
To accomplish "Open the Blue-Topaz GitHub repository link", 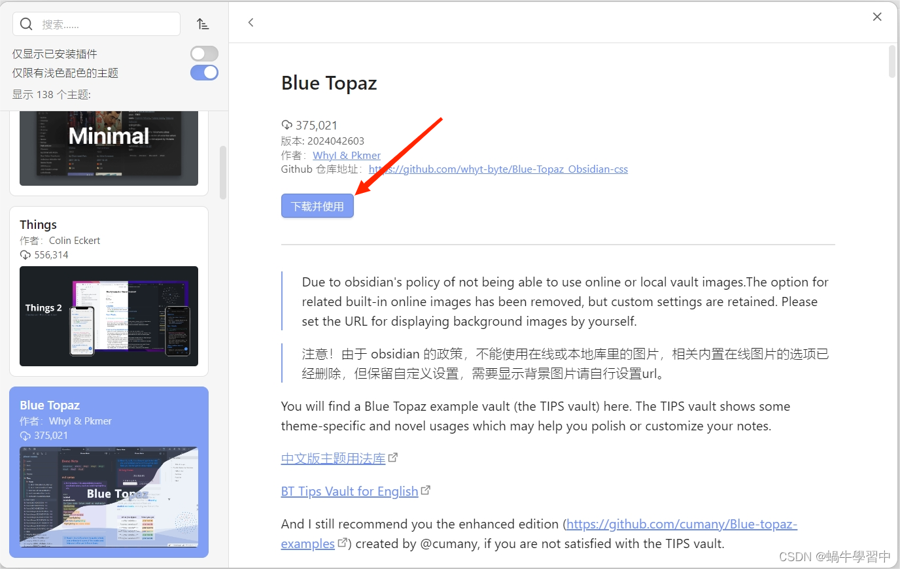I will tap(498, 169).
